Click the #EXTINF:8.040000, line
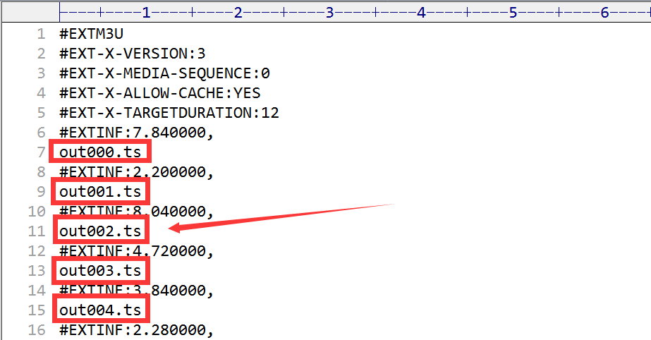This screenshot has height=340, width=651. (x=137, y=212)
